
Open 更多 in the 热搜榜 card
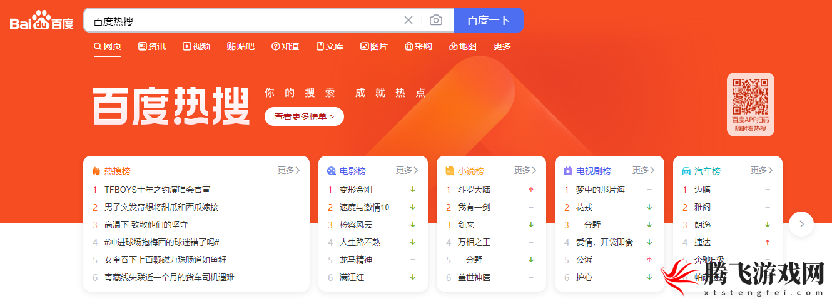point(289,170)
